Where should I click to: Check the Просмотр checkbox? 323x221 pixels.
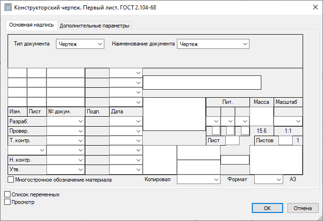coord(7,202)
